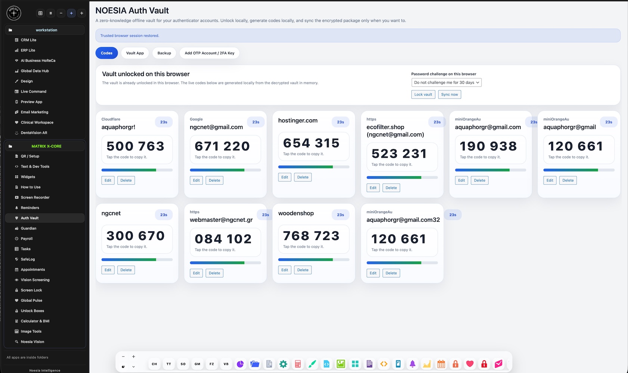The width and height of the screenshot is (628, 373).
Task: Click progress bar on ngcnet card
Action: (x=137, y=260)
